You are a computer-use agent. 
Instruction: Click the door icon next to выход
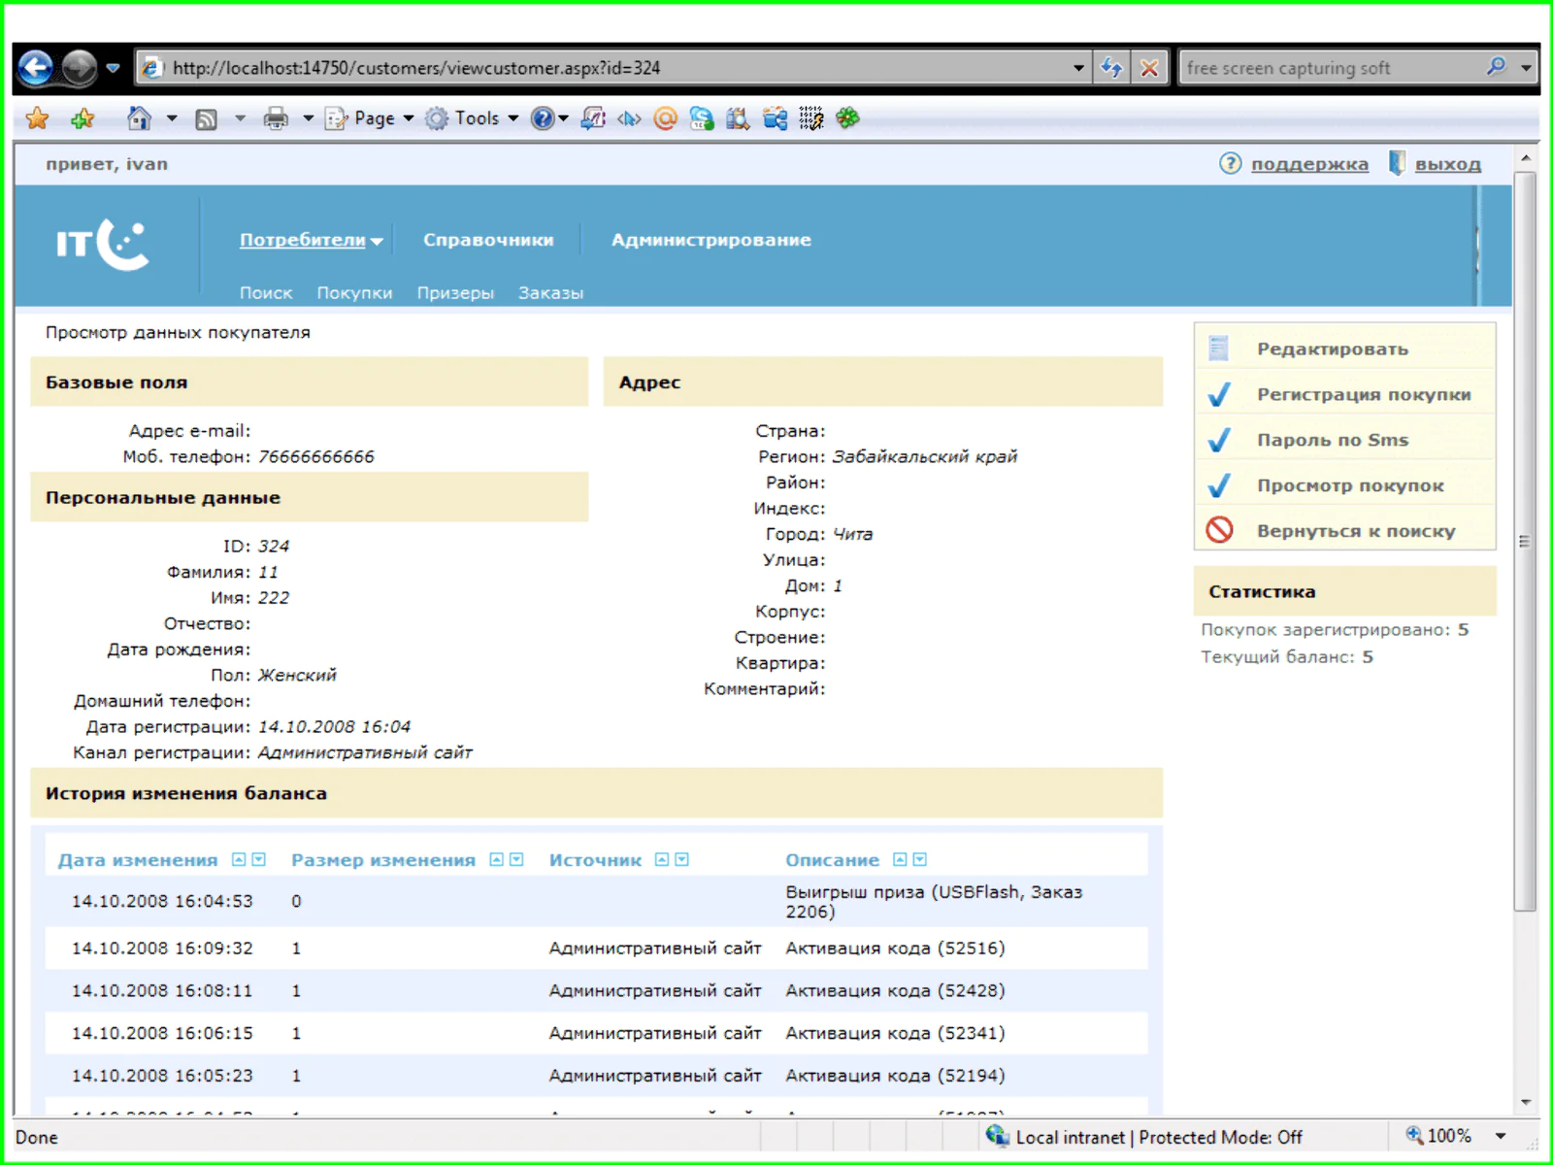point(1397,163)
